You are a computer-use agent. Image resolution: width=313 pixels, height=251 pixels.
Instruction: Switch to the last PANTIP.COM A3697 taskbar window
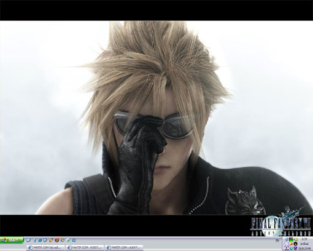click(x=124, y=247)
